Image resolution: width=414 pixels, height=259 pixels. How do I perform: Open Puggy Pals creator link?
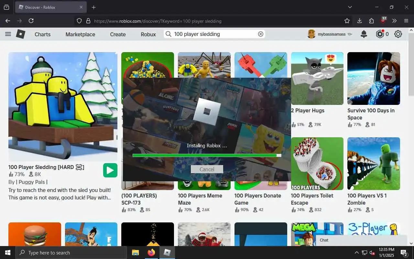coord(32,182)
